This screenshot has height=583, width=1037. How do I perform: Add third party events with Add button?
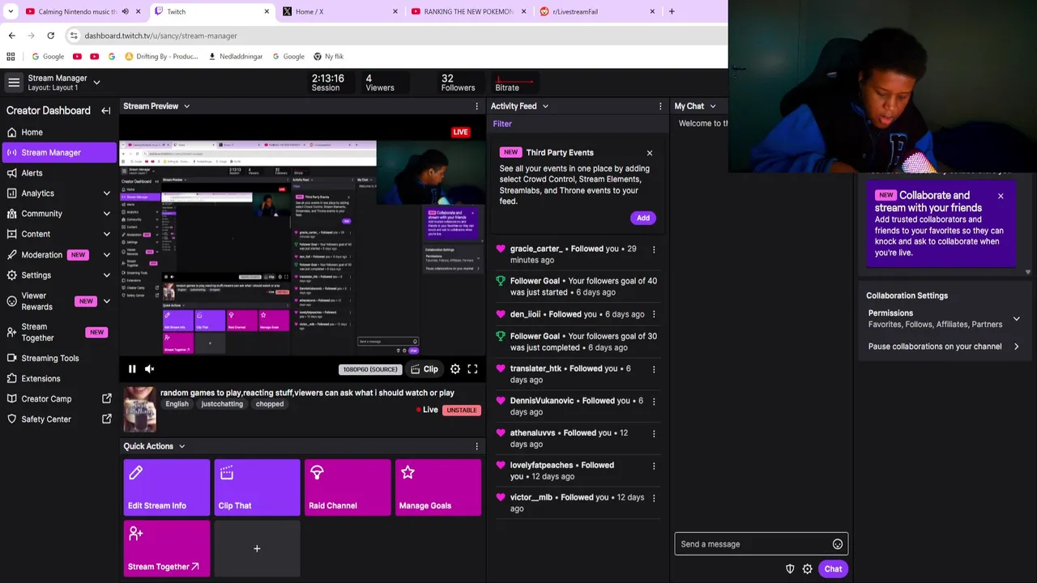click(x=642, y=218)
